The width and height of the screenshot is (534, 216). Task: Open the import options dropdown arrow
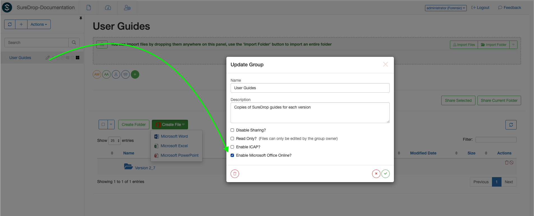[x=513, y=45]
